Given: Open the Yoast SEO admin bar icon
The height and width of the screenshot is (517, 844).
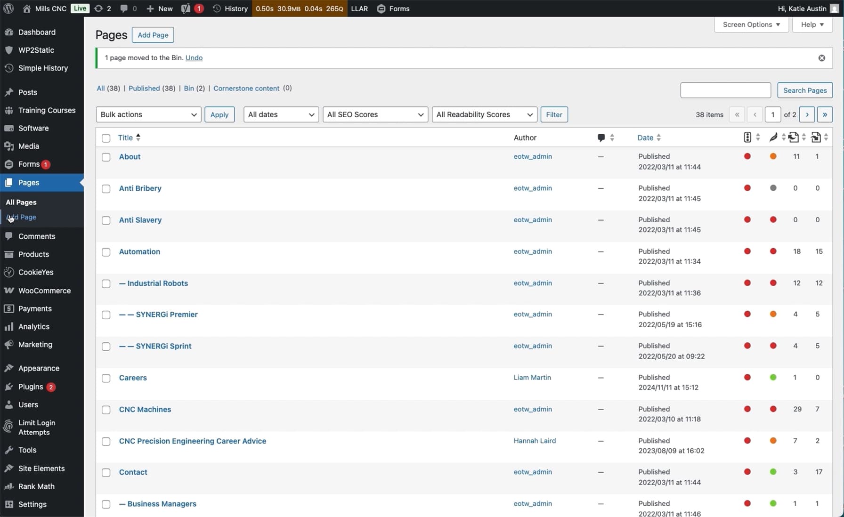Looking at the screenshot, I should [x=186, y=8].
